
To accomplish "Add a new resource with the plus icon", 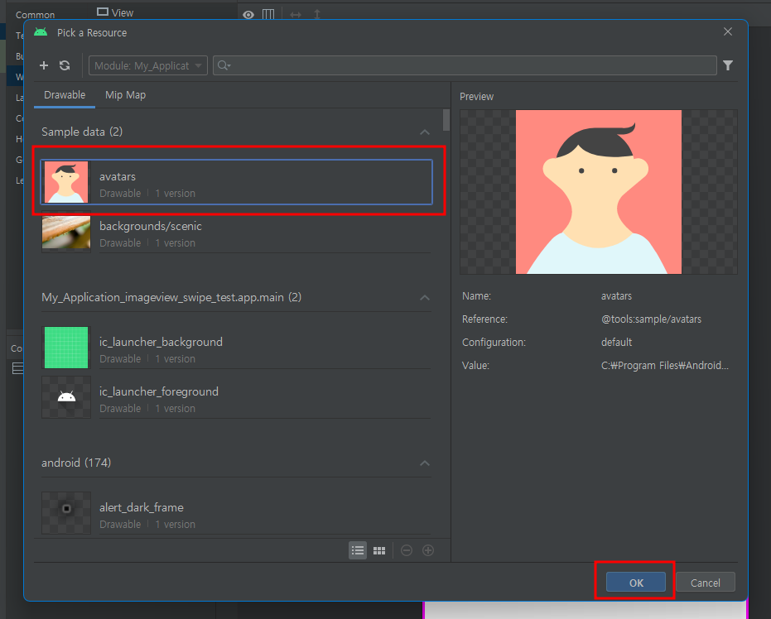I will pyautogui.click(x=44, y=65).
